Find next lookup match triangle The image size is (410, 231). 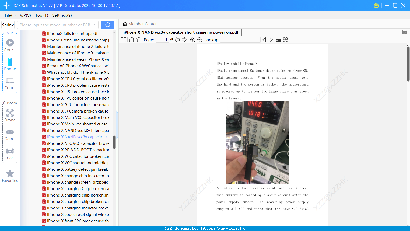271,40
